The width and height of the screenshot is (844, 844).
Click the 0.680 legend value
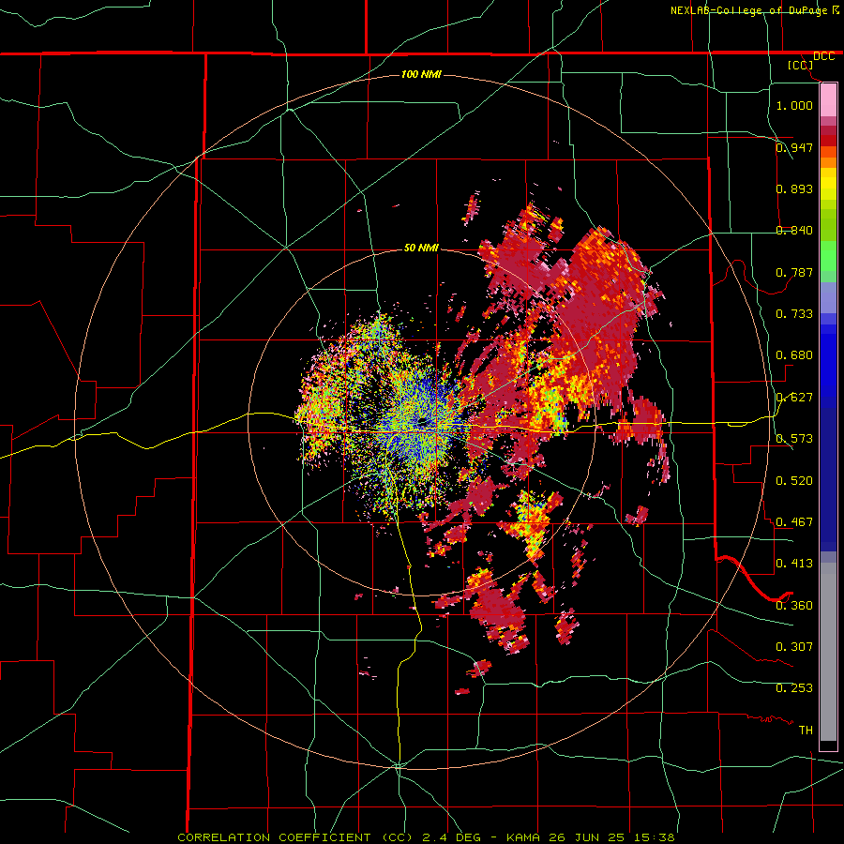pyautogui.click(x=794, y=355)
